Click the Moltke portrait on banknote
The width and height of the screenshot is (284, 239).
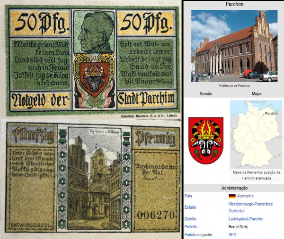pyautogui.click(x=94, y=32)
